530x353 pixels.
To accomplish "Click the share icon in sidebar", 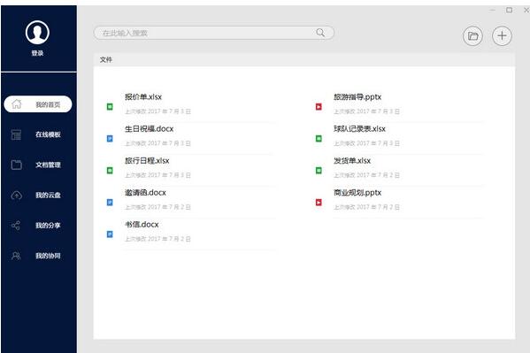I will 16,226.
